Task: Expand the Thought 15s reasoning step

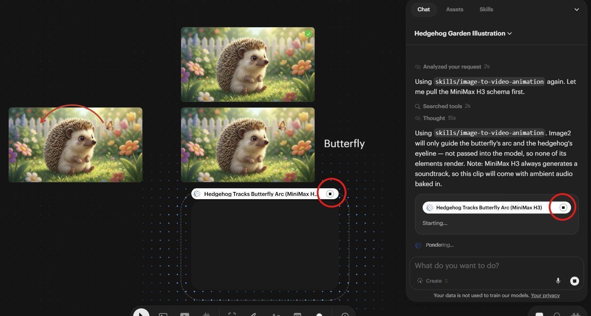Action: 435,118
